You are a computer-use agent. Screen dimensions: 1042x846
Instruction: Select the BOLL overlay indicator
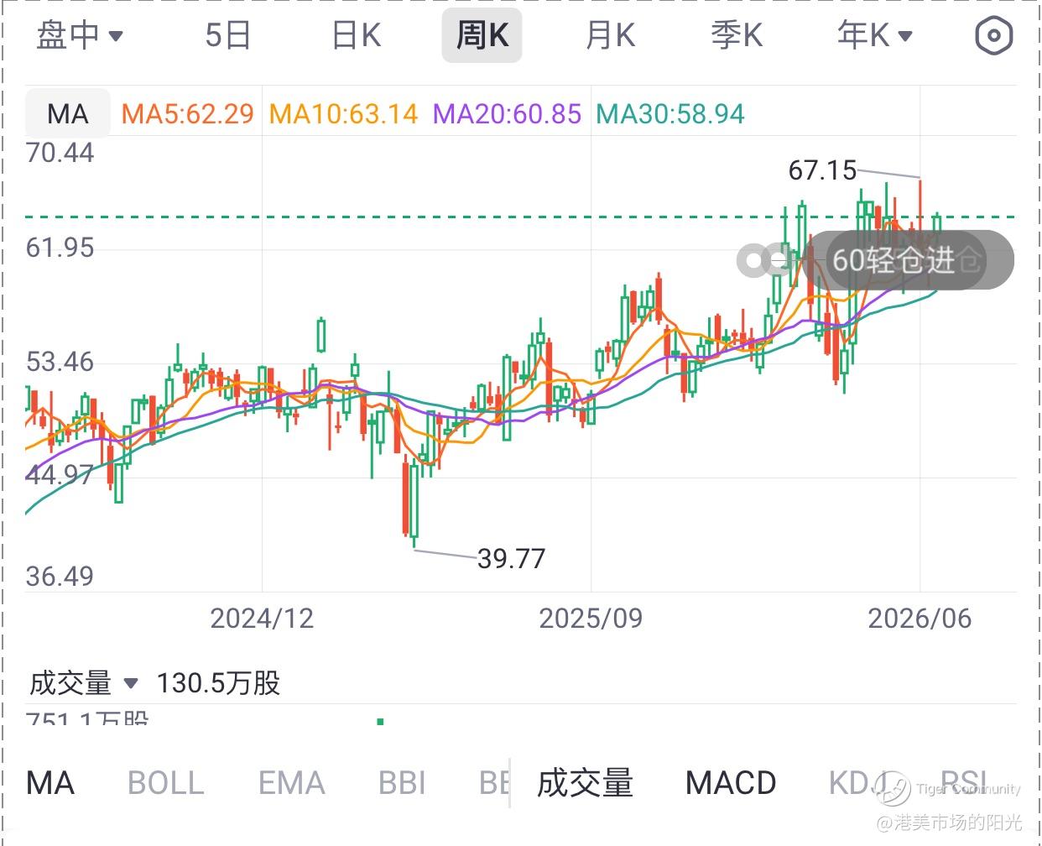coord(166,783)
